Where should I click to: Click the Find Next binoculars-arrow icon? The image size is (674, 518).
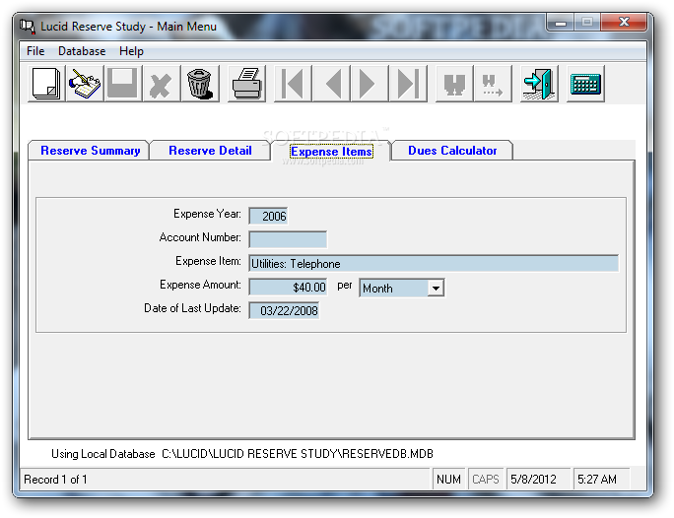(493, 84)
